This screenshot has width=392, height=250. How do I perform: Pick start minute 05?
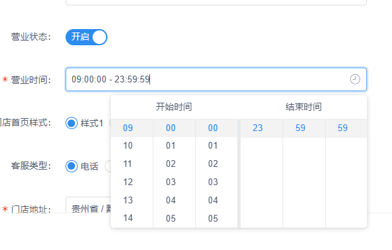174,218
